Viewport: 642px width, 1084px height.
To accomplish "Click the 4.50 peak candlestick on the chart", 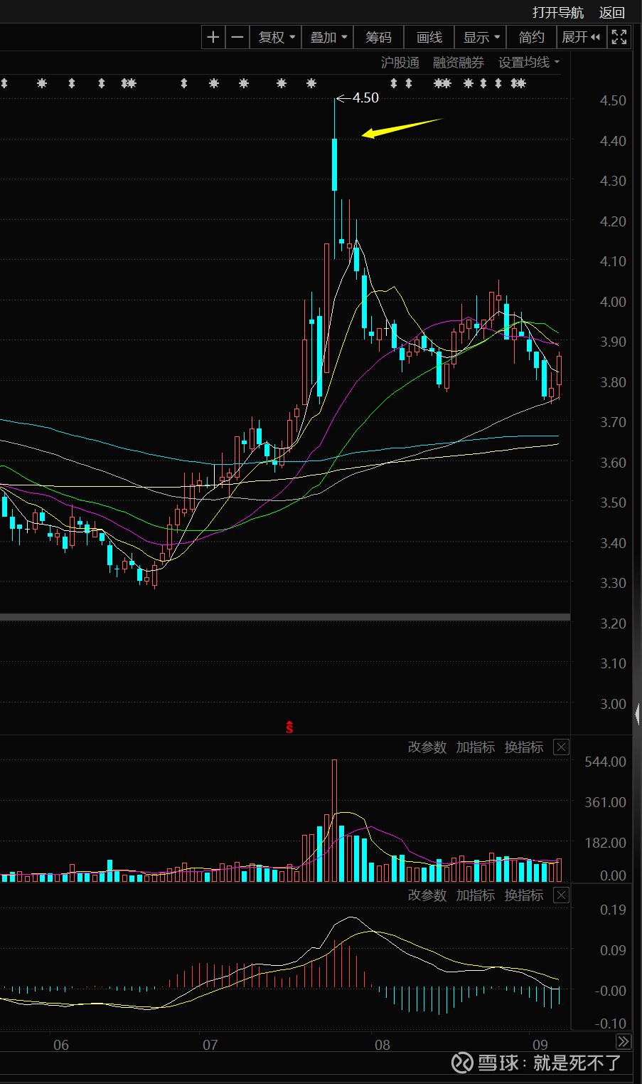I will click(335, 164).
